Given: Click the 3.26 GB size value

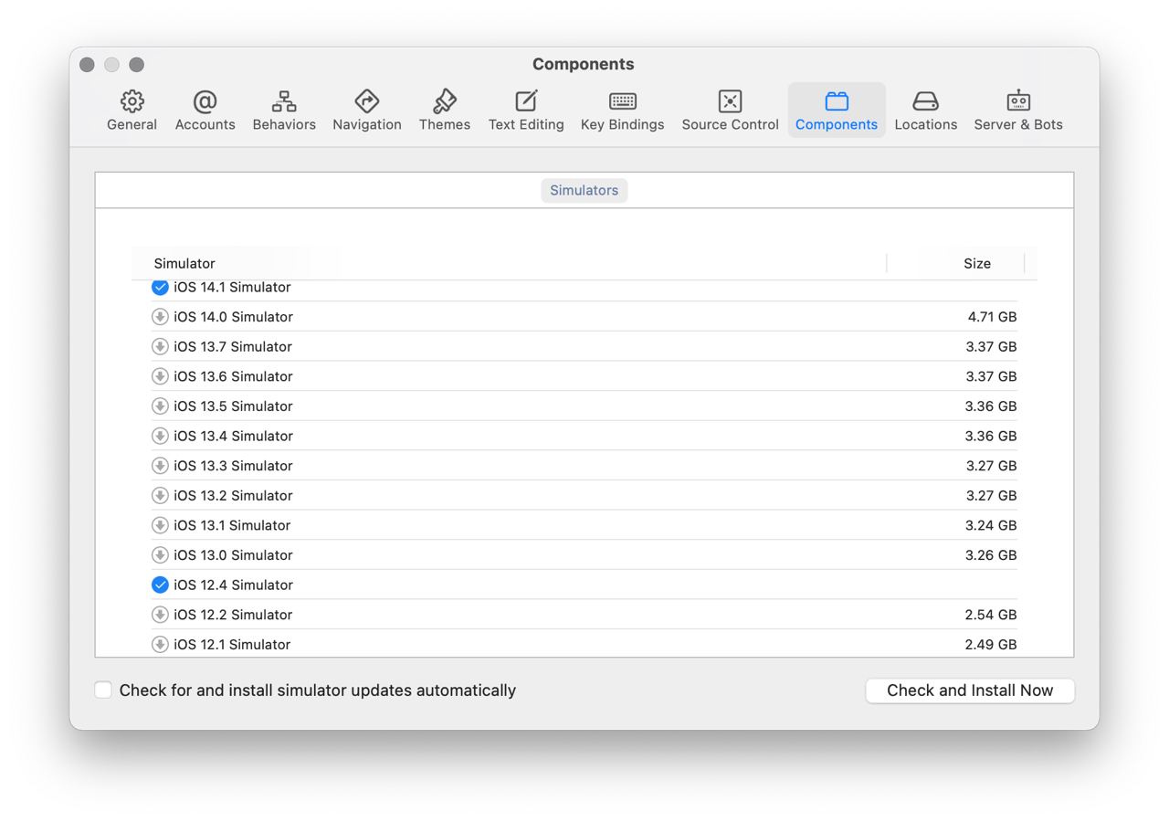Looking at the screenshot, I should click(991, 554).
